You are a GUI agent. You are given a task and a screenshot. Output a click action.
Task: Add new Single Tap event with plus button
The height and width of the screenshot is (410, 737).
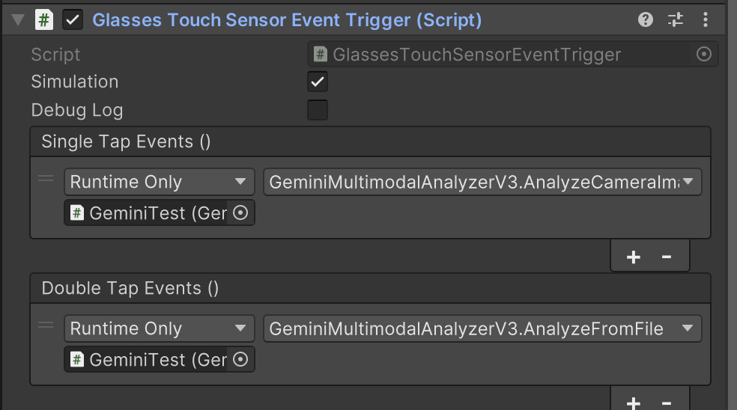point(633,257)
